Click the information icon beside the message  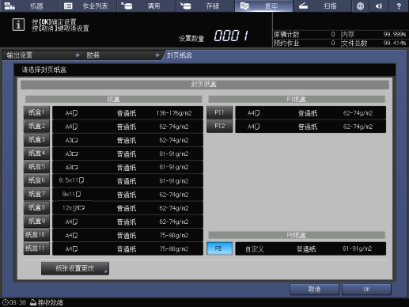coord(18,25)
